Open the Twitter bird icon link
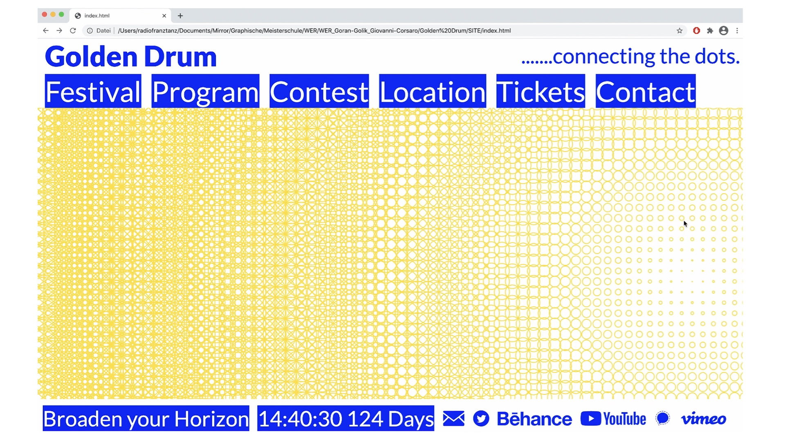 point(481,419)
